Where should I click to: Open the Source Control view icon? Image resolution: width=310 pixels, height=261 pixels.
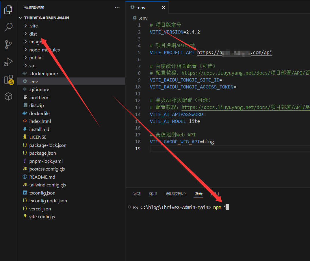8,45
